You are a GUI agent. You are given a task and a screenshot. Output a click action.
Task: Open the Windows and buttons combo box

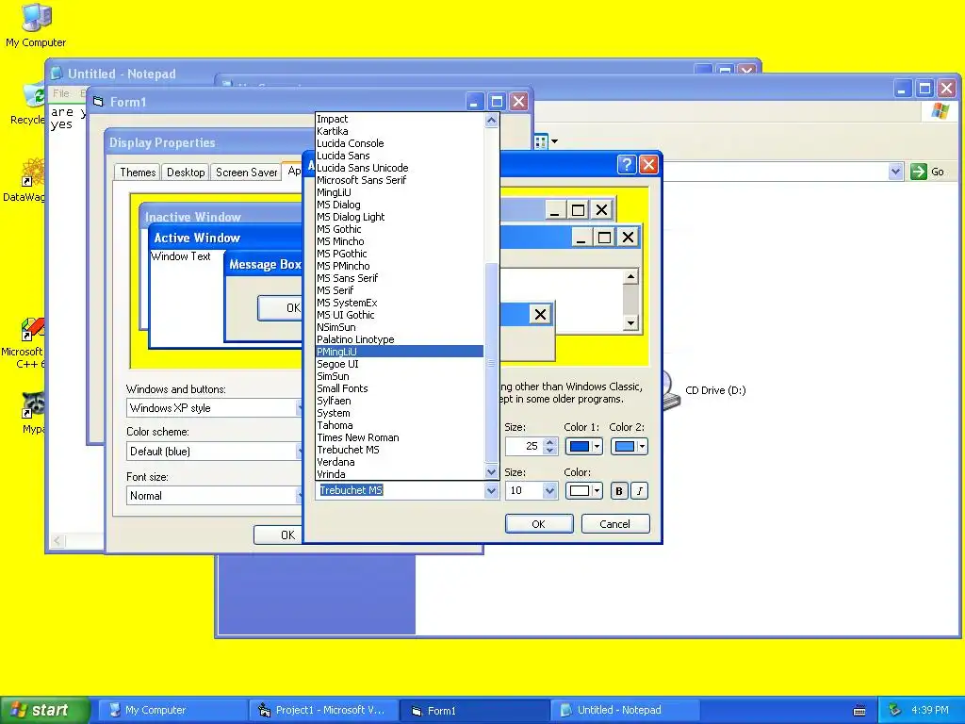216,408
